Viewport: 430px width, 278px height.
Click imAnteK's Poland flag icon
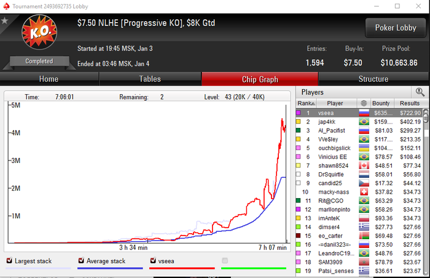tap(364, 218)
